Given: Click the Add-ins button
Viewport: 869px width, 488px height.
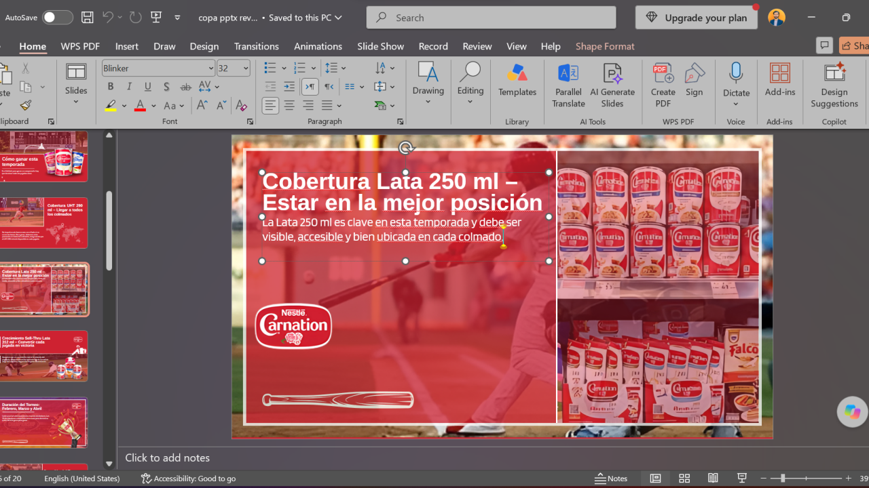Looking at the screenshot, I should 780,80.
